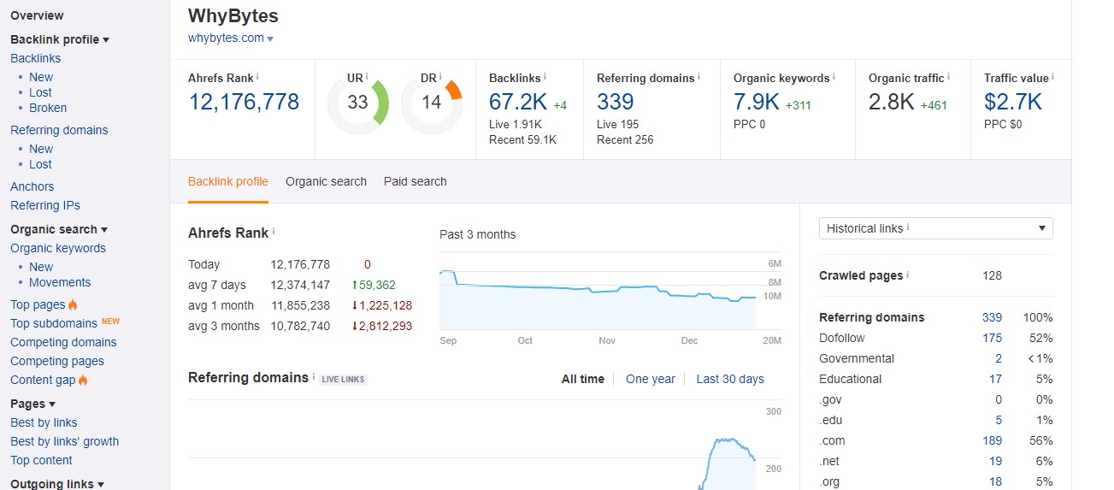The height and width of the screenshot is (490, 1114).
Task: Click info icon next to Ahrefs Rank section heading
Action: coord(274,231)
